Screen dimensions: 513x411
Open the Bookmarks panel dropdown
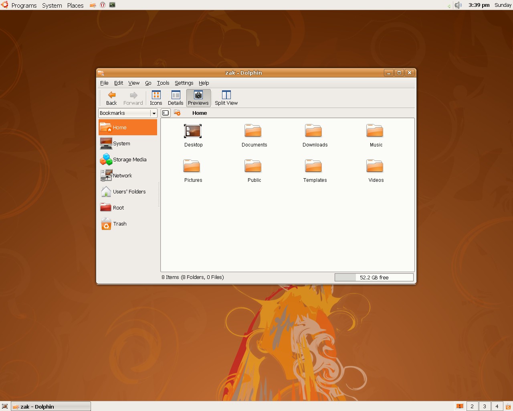click(128, 113)
